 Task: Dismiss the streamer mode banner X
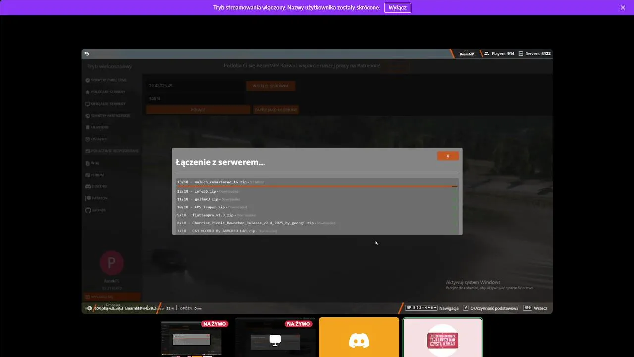623,8
